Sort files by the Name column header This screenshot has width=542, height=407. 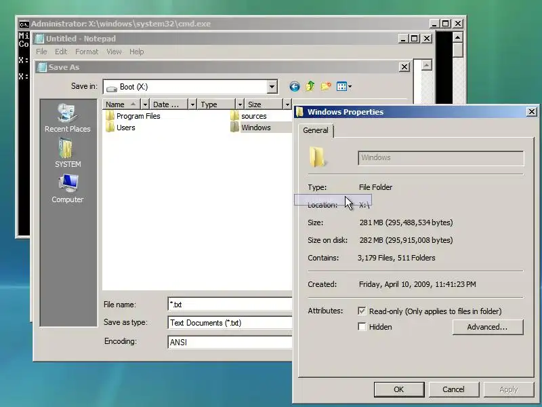[121, 104]
